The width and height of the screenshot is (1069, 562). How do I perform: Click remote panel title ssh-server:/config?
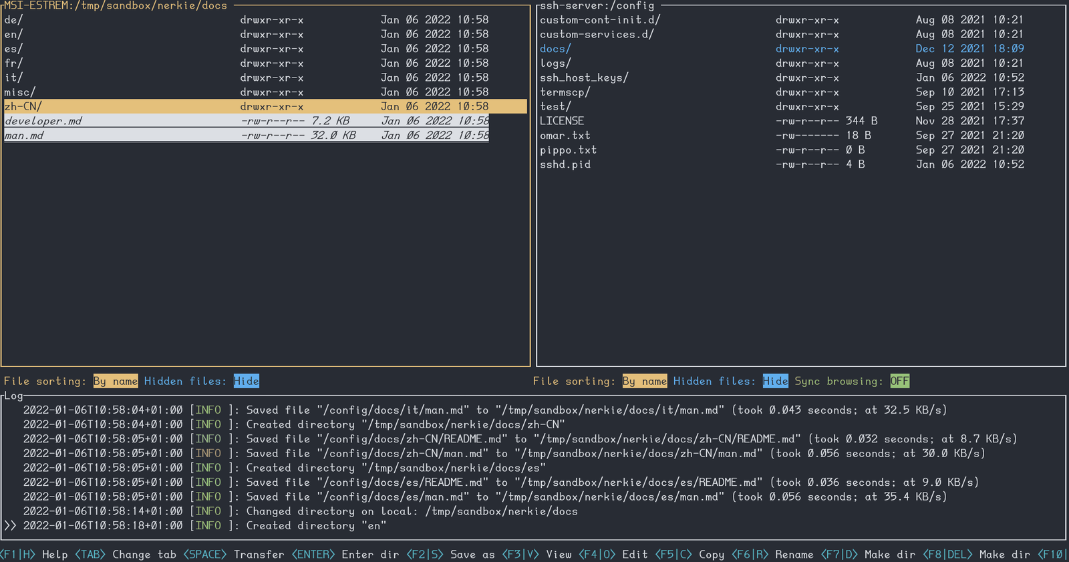pos(597,6)
